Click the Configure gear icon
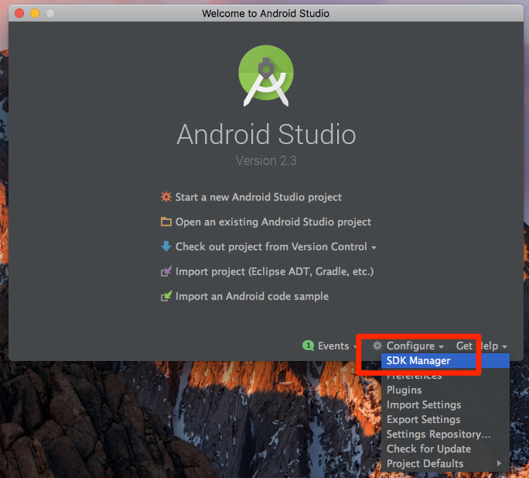The image size is (529, 478). (x=377, y=346)
